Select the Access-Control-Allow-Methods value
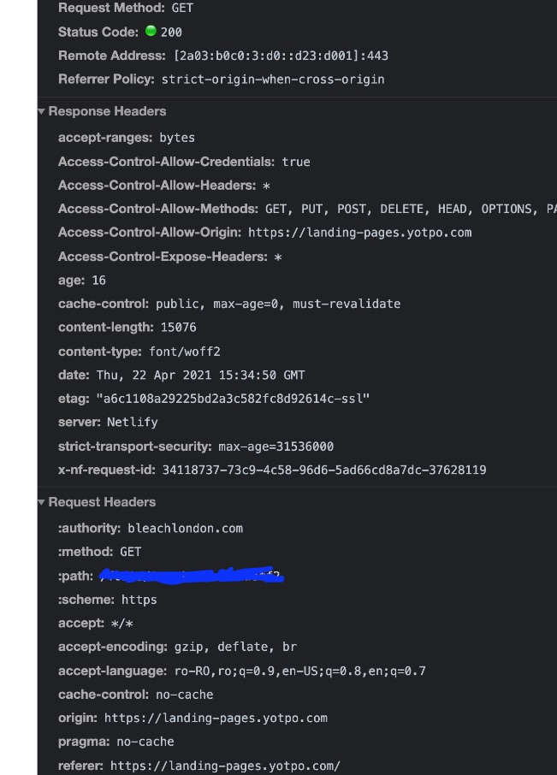 point(411,209)
